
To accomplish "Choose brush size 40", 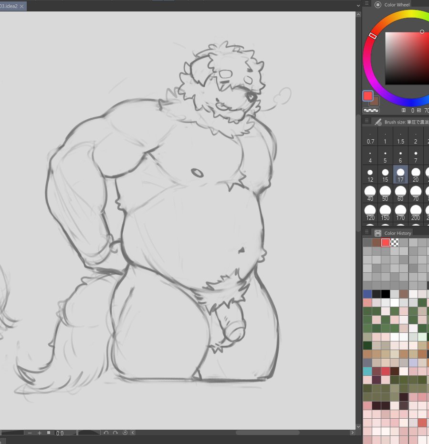I will [x=370, y=194].
